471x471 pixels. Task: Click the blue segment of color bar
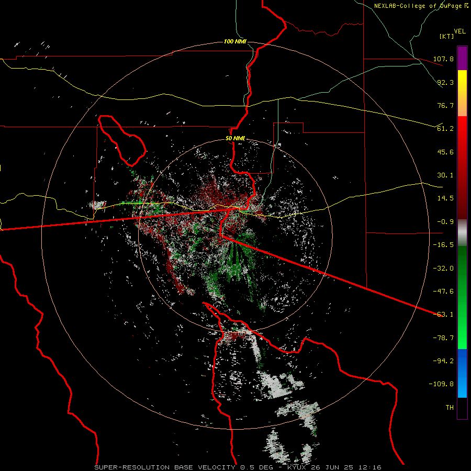click(462, 373)
